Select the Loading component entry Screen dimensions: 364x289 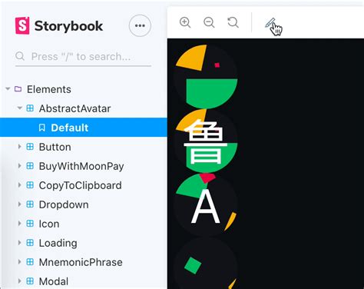click(x=58, y=243)
